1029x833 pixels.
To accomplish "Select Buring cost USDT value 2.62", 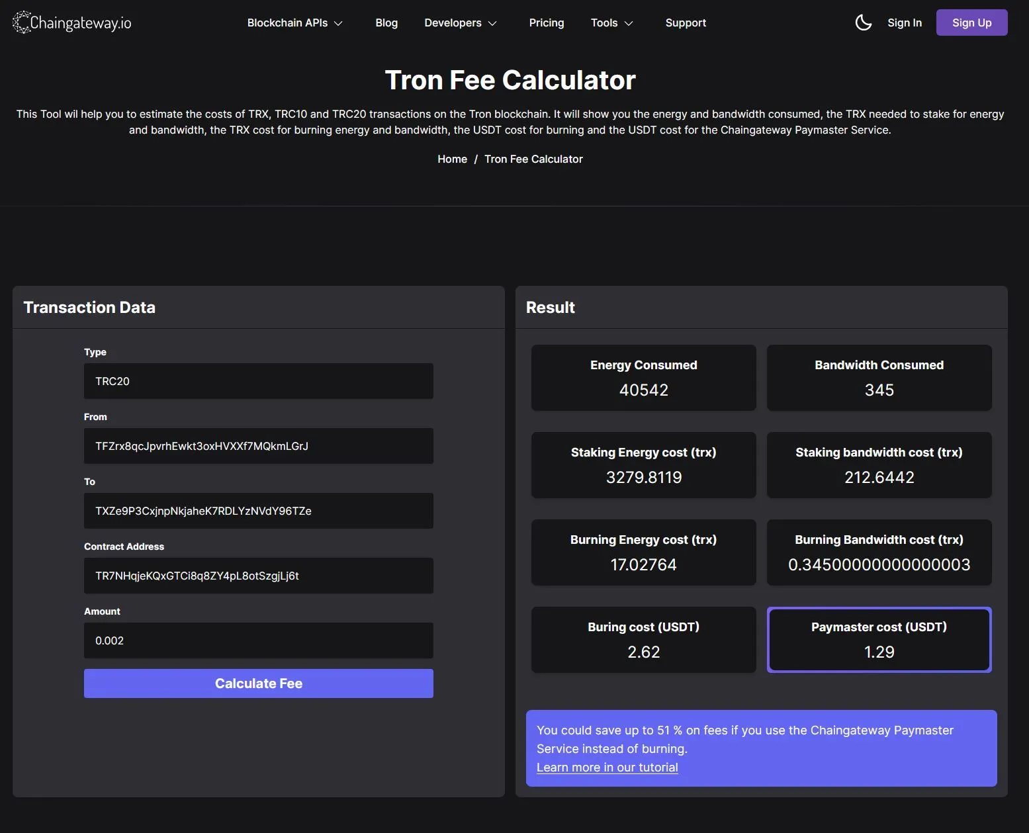I will [644, 652].
